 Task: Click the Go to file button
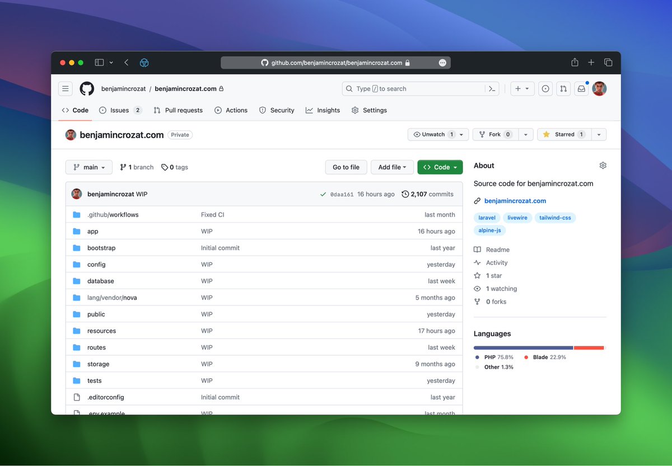tap(346, 167)
